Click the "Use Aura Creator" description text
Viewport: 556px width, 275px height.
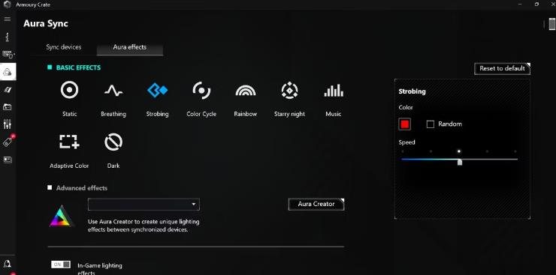[144, 226]
